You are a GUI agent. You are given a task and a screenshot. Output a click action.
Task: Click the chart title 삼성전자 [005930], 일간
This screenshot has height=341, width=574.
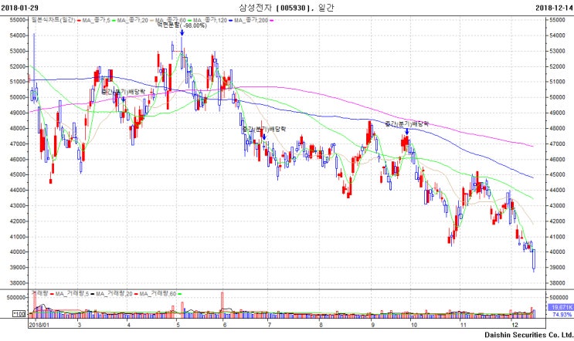(x=287, y=8)
